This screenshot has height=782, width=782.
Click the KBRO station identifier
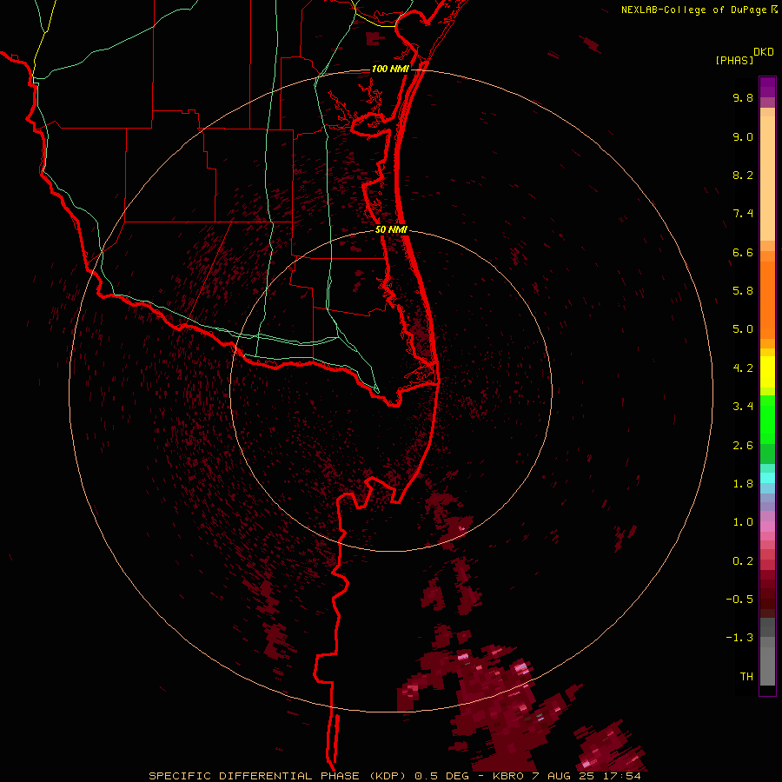click(x=507, y=776)
